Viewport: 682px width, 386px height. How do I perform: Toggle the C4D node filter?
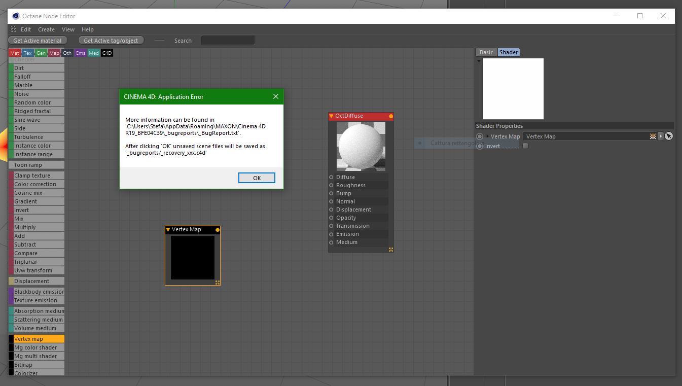pos(107,53)
